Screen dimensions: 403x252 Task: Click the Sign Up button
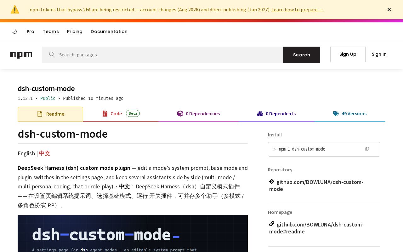[x=348, y=54]
